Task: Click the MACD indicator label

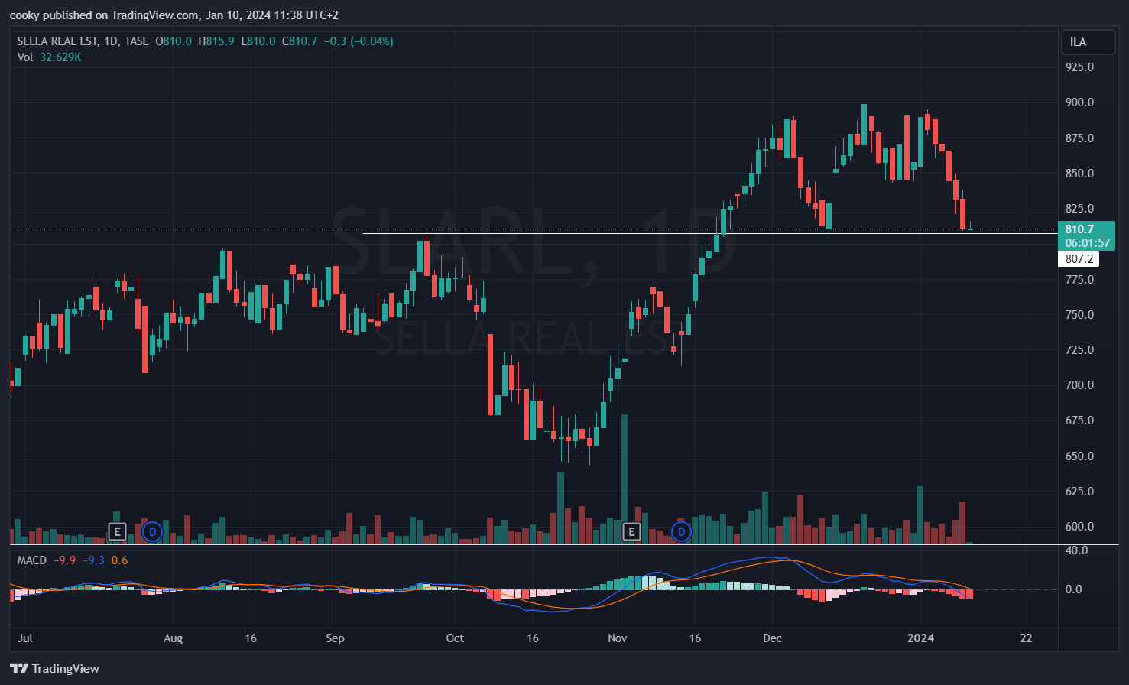Action: (32, 560)
